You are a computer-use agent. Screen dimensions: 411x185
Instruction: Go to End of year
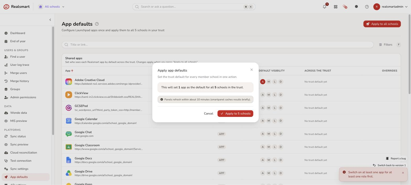point(25,41)
